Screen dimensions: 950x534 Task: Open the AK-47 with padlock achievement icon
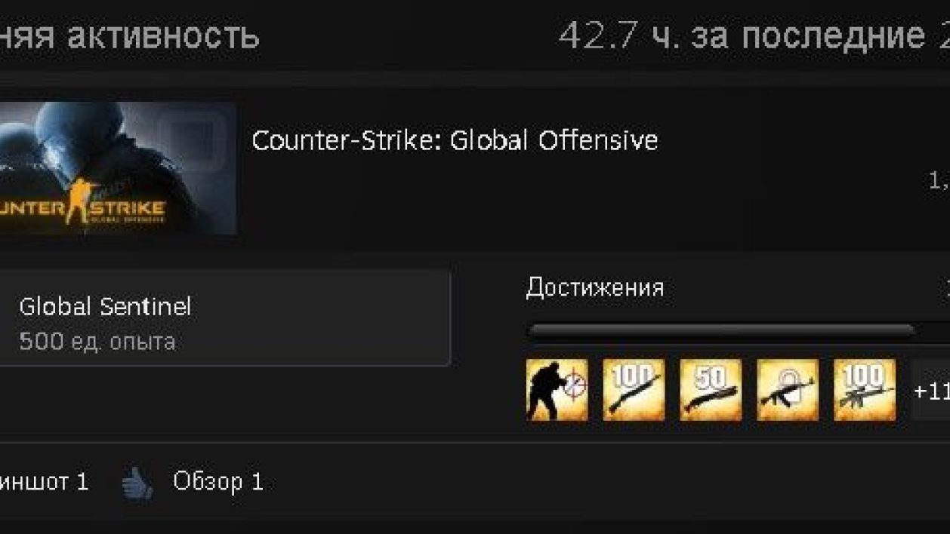pos(788,390)
